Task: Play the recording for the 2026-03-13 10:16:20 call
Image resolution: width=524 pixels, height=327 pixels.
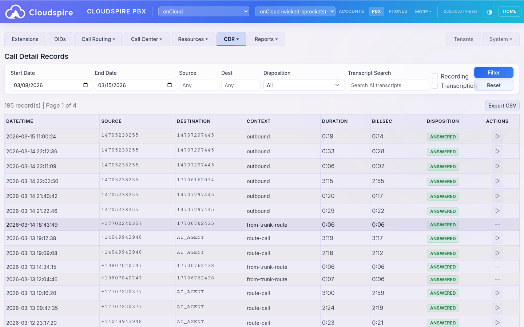Action: (497, 293)
